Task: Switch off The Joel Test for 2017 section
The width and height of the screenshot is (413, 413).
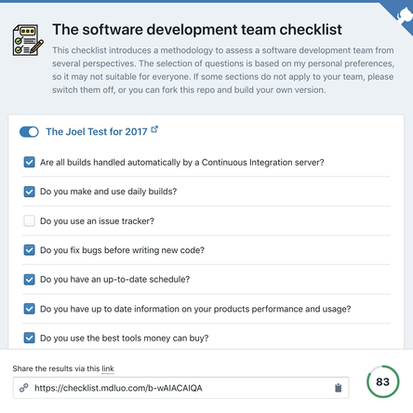Action: (29, 132)
